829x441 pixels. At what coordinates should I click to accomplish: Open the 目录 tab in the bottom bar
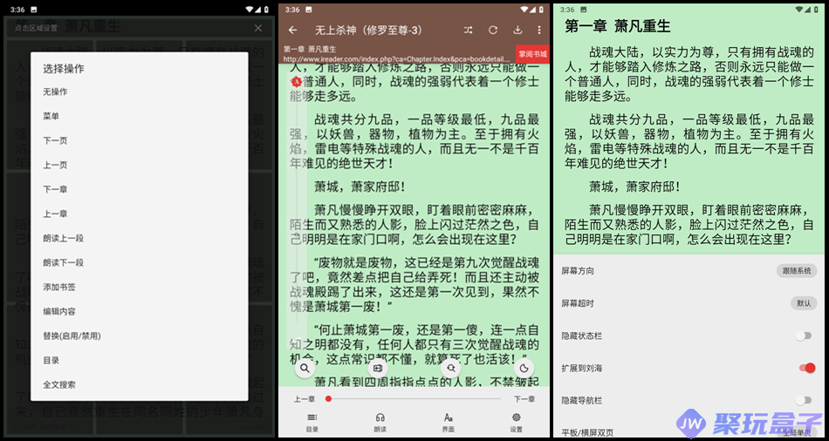312,423
